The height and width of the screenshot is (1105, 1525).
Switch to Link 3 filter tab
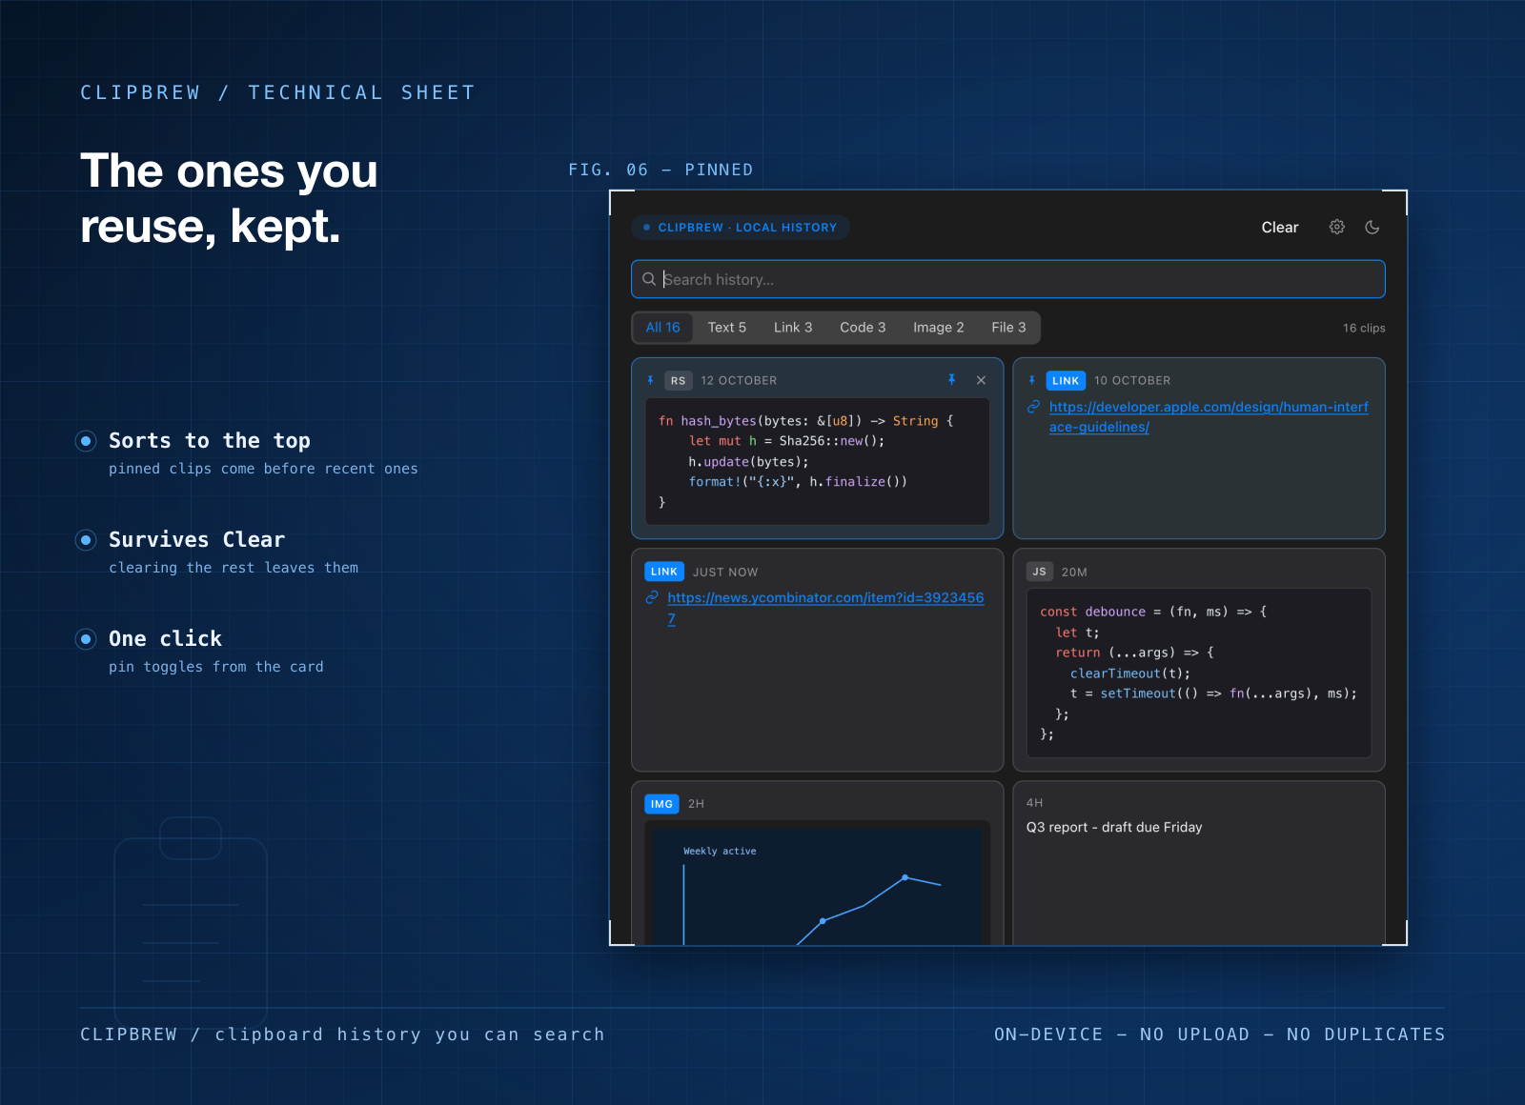pyautogui.click(x=793, y=327)
